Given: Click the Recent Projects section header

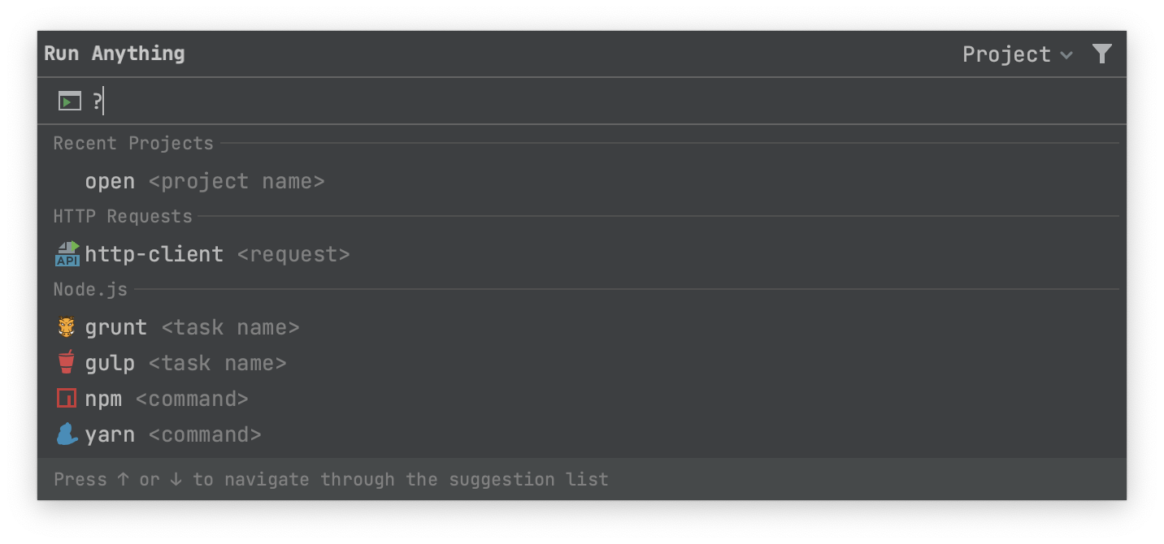Looking at the screenshot, I should (132, 143).
